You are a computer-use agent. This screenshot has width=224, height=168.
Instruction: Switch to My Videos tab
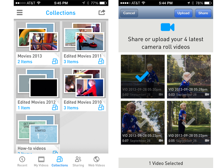tap(41, 161)
